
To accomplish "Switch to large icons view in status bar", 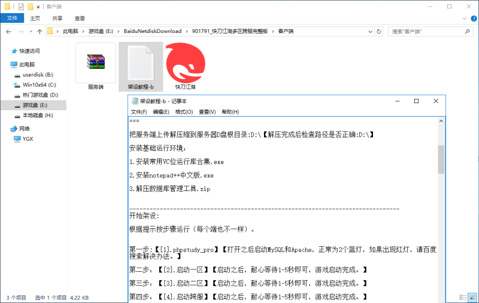I will point(471,297).
